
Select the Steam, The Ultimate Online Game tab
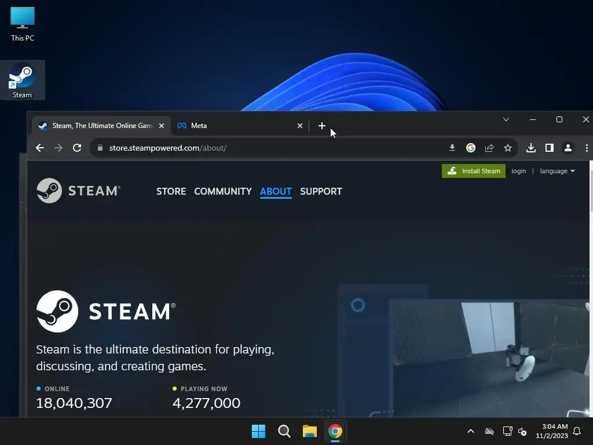point(101,126)
